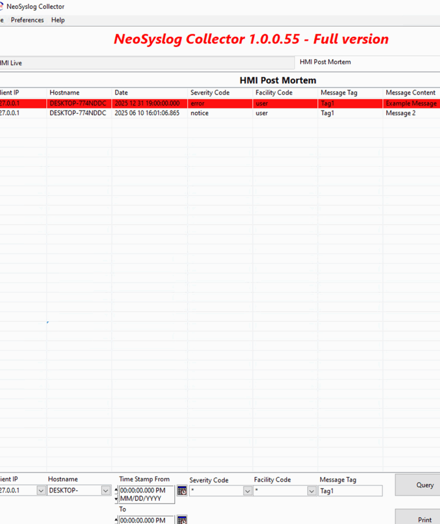Sort by the Hostname column header
This screenshot has width=440, height=524.
79,93
